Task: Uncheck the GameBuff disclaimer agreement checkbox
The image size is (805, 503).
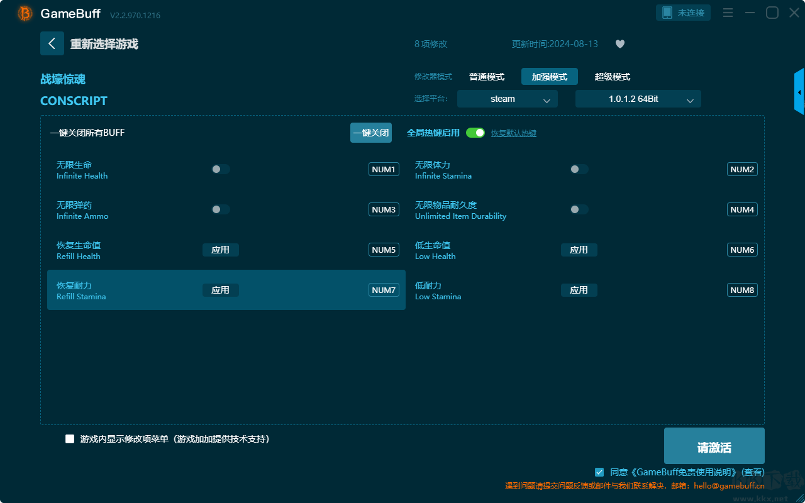Action: 599,472
